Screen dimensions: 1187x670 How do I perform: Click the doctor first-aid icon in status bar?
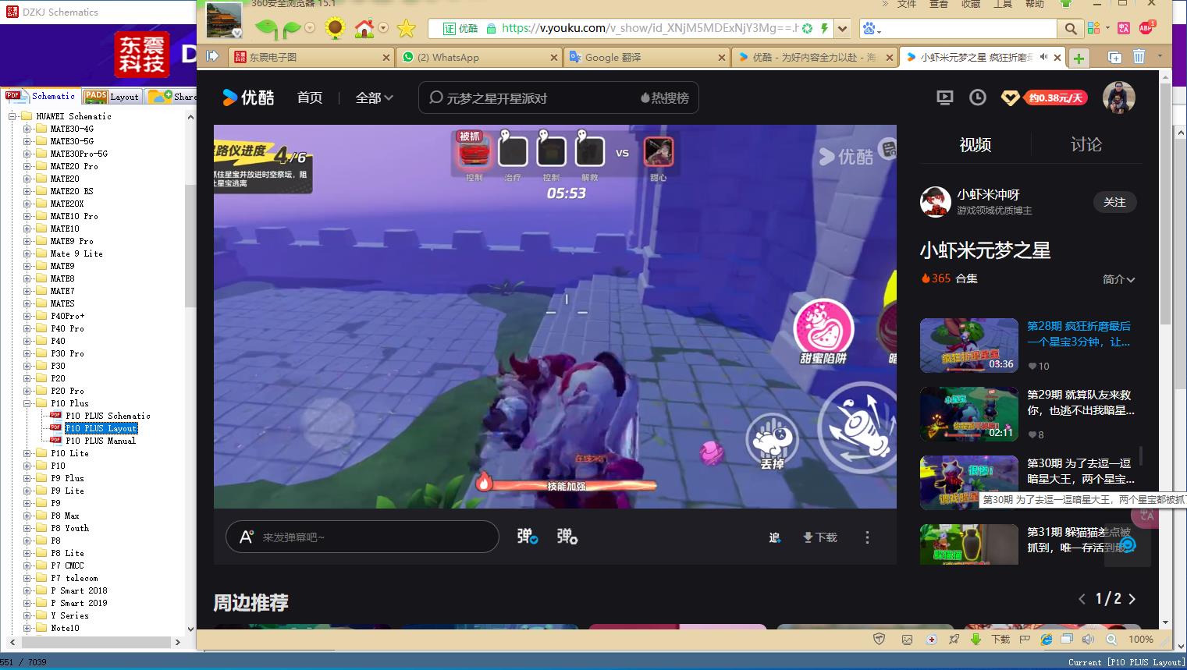click(x=931, y=639)
